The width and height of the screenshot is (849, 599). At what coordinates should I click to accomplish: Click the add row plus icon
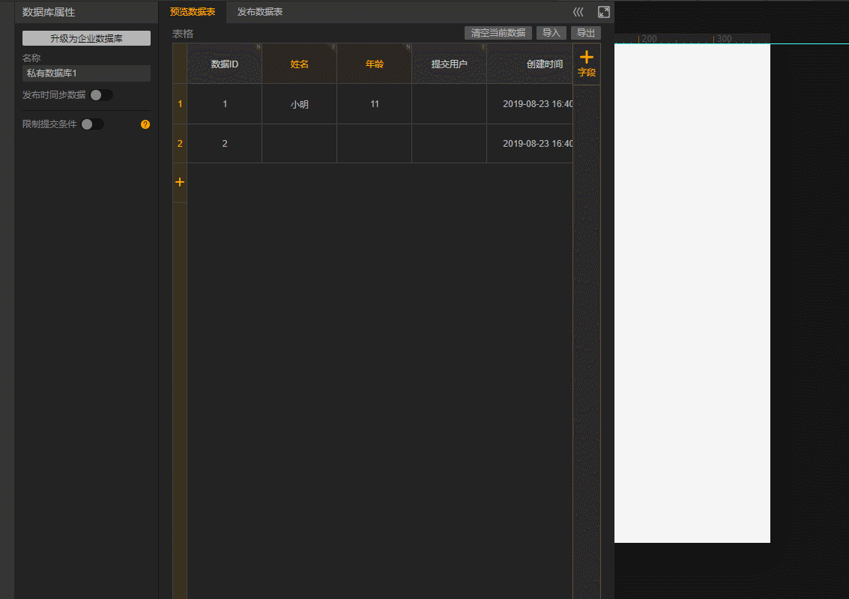pyautogui.click(x=180, y=182)
